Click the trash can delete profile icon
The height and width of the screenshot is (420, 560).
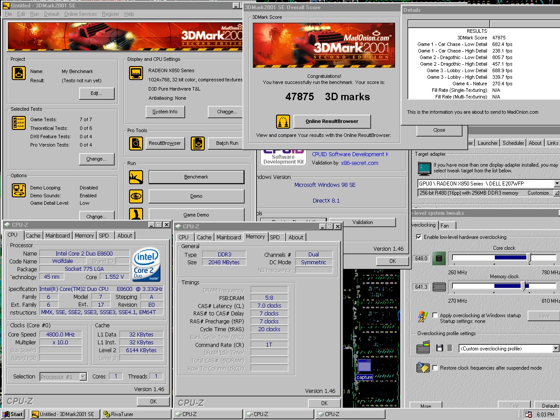[450, 348]
